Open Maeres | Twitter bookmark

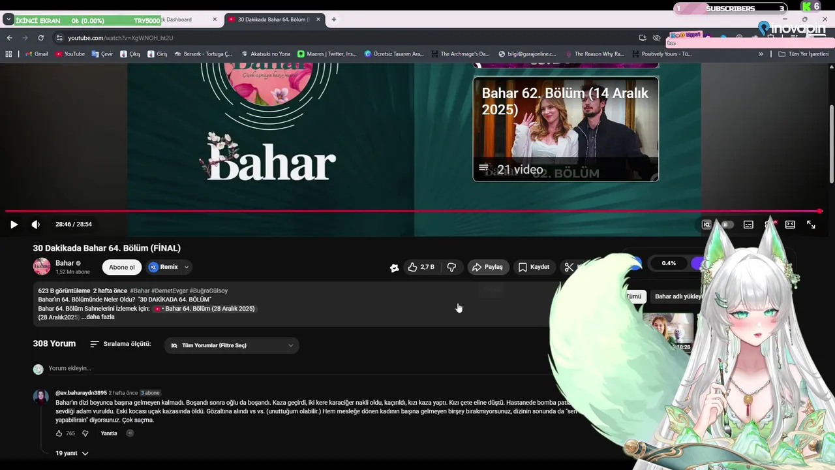pos(327,54)
